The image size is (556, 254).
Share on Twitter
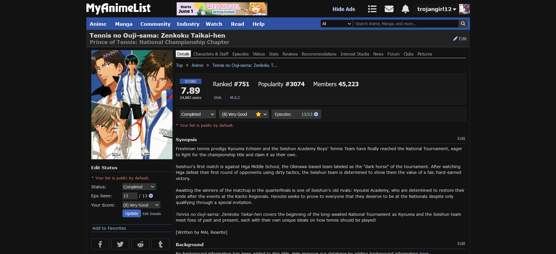point(120,244)
